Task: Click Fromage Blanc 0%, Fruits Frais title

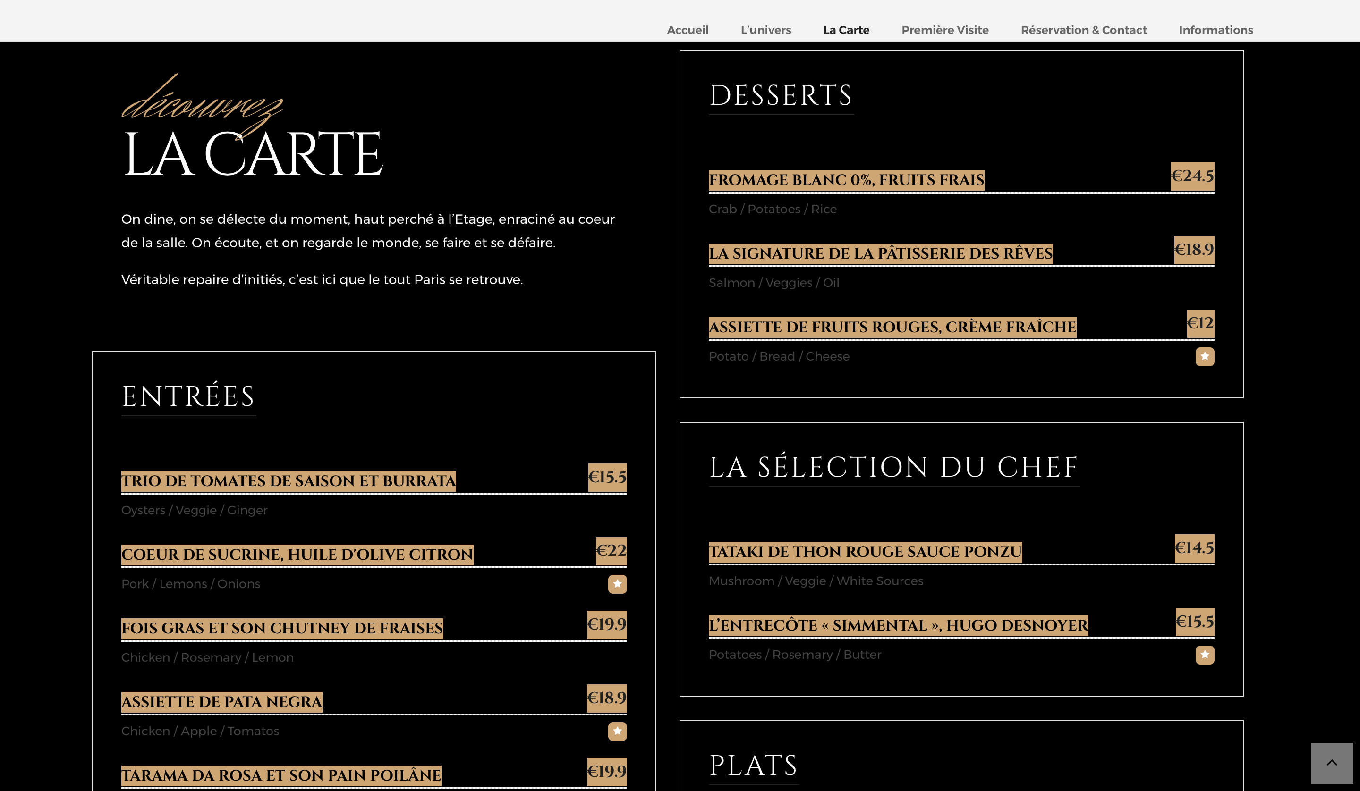Action: [846, 180]
